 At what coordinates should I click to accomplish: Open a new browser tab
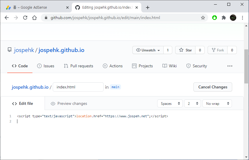[x=148, y=8]
